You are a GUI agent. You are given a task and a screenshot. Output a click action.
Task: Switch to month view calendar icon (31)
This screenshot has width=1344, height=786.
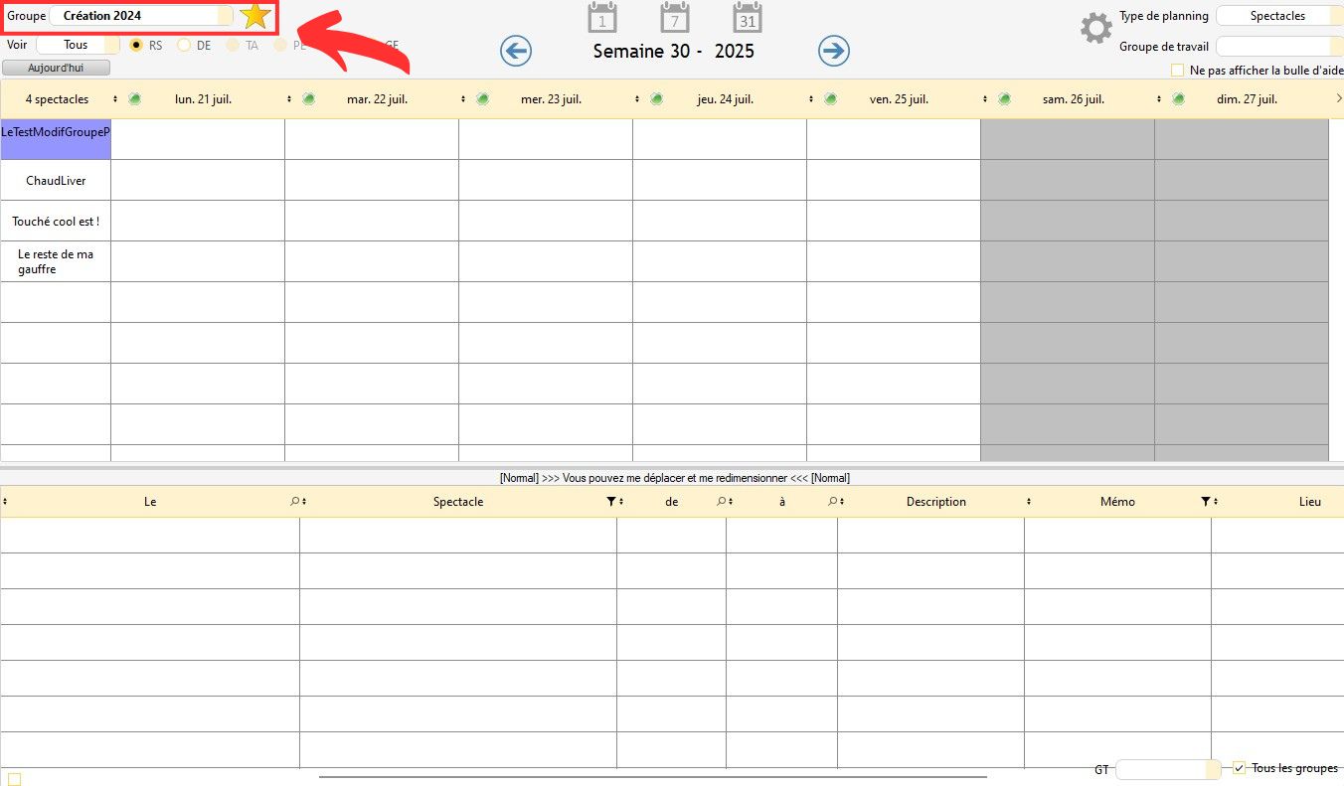coord(748,18)
